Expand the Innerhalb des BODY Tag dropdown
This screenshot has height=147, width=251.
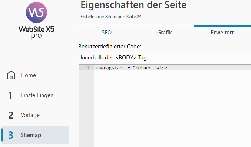(165, 58)
